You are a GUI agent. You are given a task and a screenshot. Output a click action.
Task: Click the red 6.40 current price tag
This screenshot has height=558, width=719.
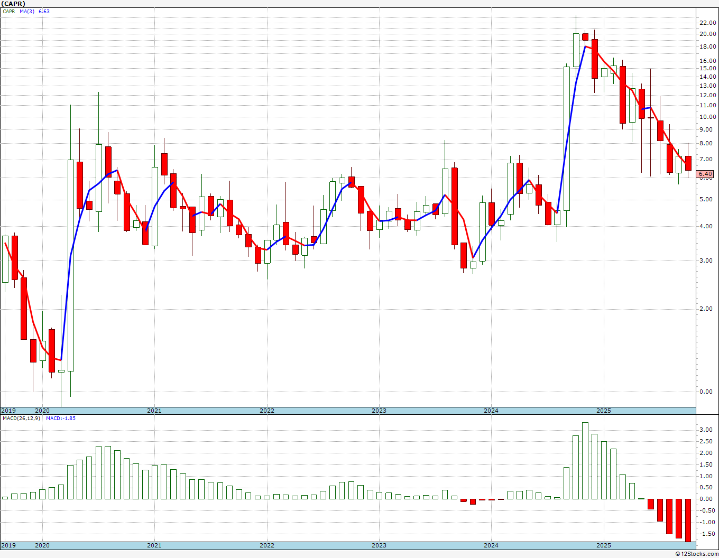click(705, 174)
